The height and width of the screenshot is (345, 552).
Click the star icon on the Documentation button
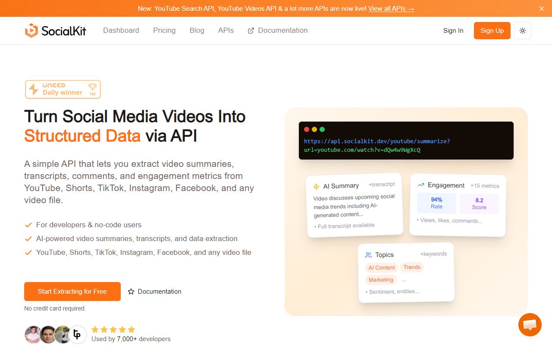pyautogui.click(x=131, y=292)
